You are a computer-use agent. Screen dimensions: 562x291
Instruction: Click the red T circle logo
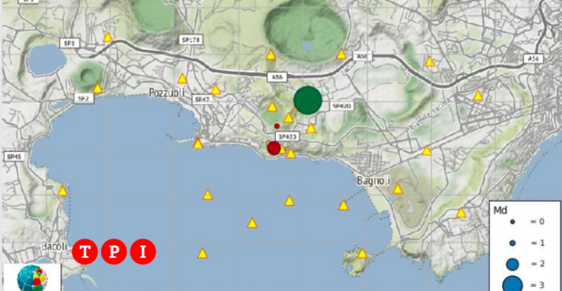[x=85, y=251]
